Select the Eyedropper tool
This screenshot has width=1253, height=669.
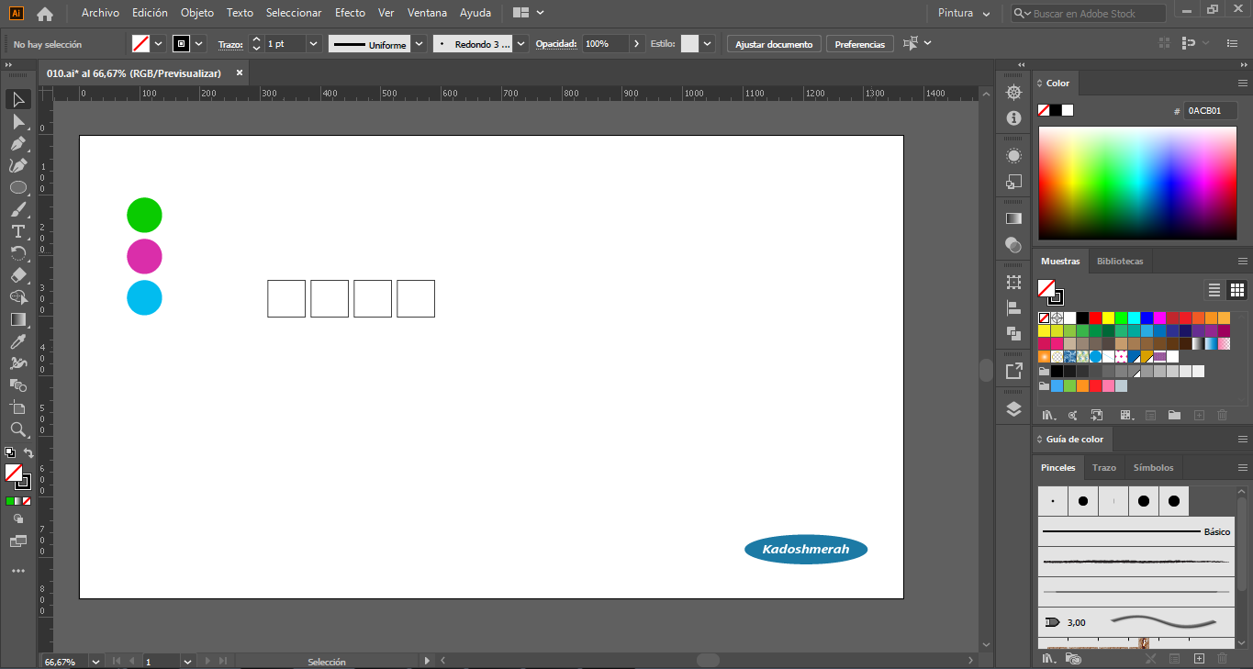click(17, 341)
